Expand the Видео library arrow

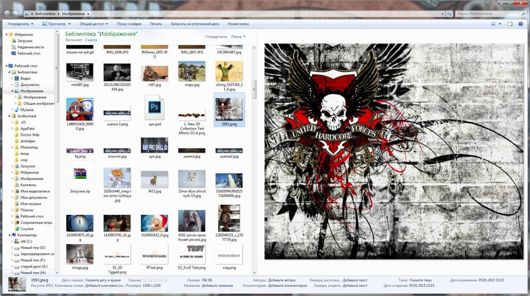click(12, 78)
